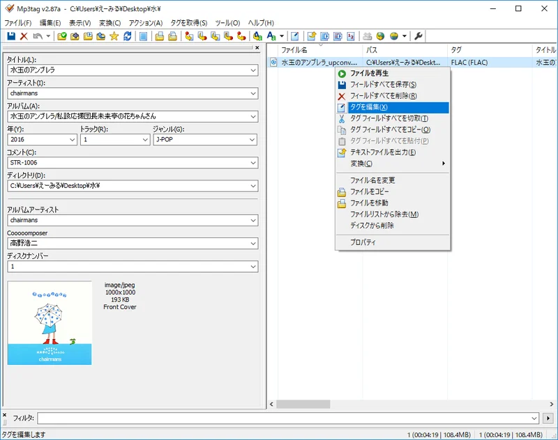Click the file icon beside the FLAC filename
This screenshot has height=440, width=558.
(273, 63)
